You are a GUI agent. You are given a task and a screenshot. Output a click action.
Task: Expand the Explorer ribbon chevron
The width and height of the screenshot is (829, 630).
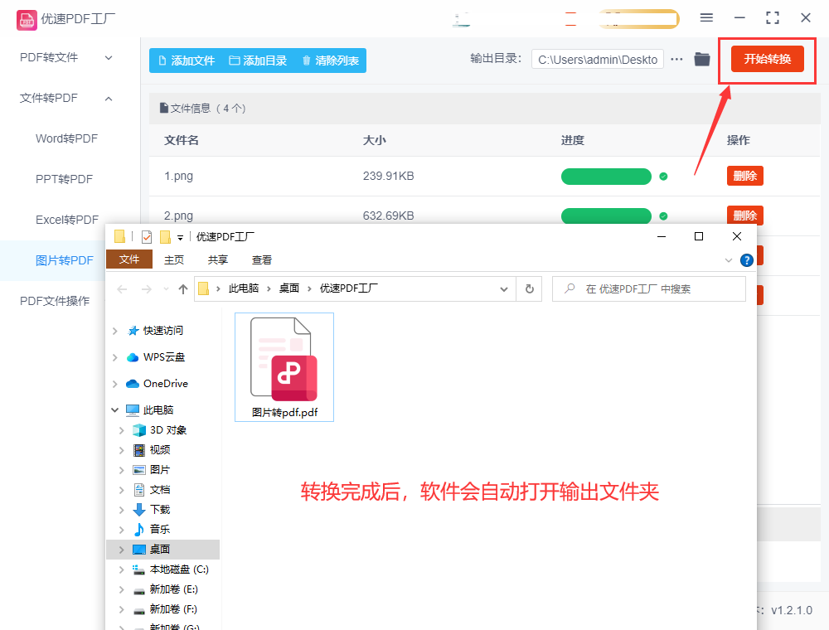729,260
